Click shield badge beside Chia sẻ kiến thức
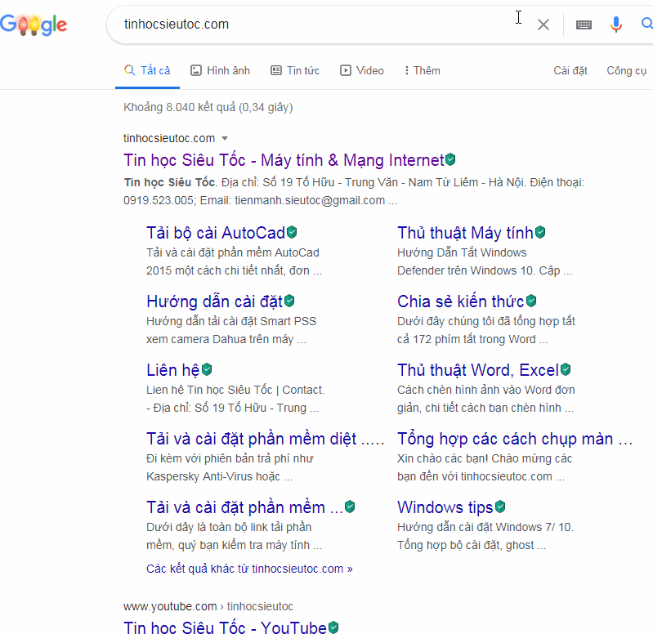The height and width of the screenshot is (634, 653). [531, 301]
